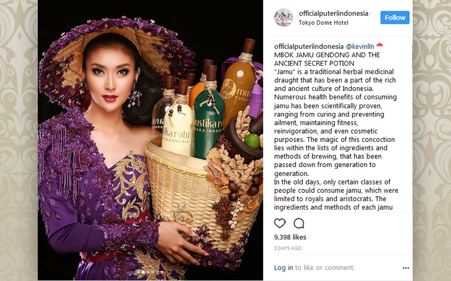Click the "to like or comment" text
Viewport: 451px width, 281px height.
tap(325, 268)
